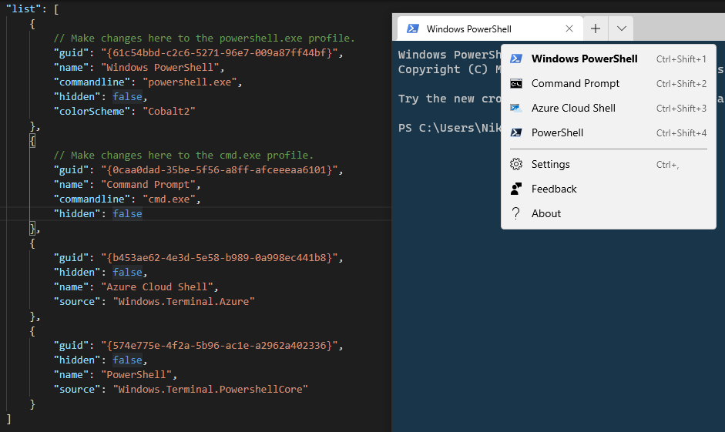725x432 pixels.
Task: Click the Command Prompt guid value
Action: tap(219, 170)
